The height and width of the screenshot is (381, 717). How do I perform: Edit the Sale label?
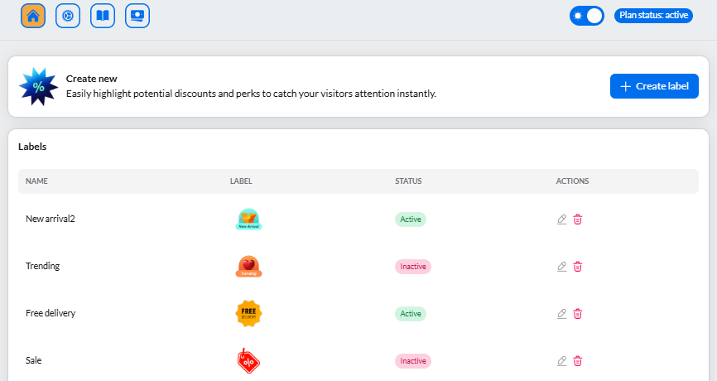click(x=562, y=361)
